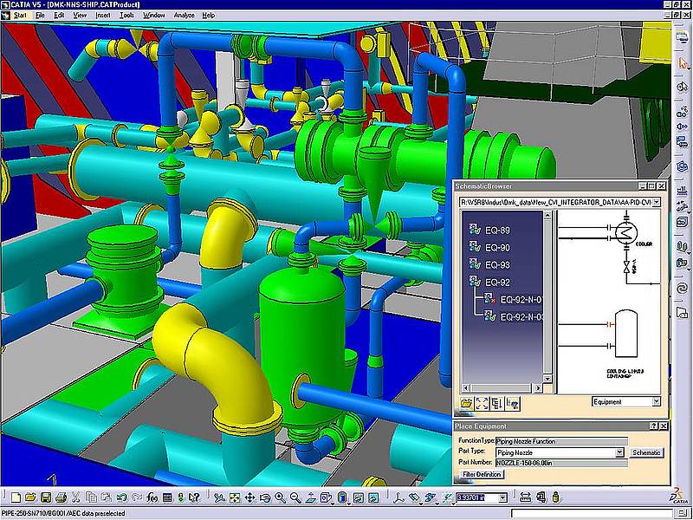Open the Equipment filter dropdown
This screenshot has width=693, height=520.
656,402
